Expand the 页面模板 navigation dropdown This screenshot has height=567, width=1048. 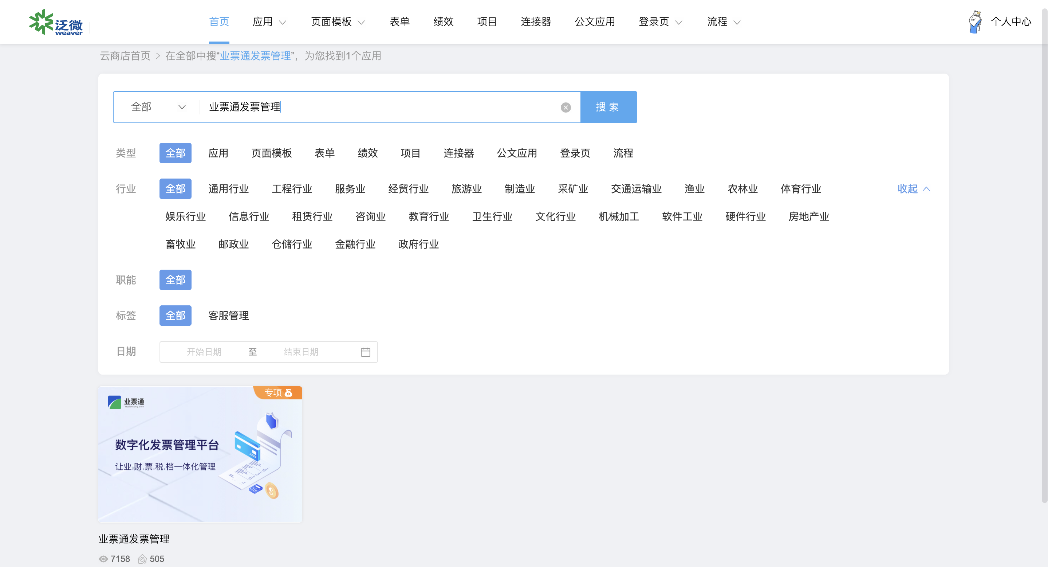tap(338, 21)
